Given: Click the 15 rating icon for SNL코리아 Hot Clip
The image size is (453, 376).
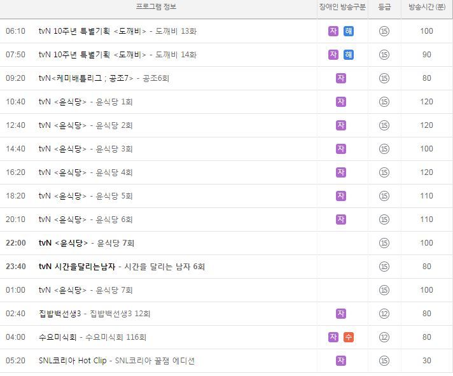Looking at the screenshot, I should [x=384, y=360].
